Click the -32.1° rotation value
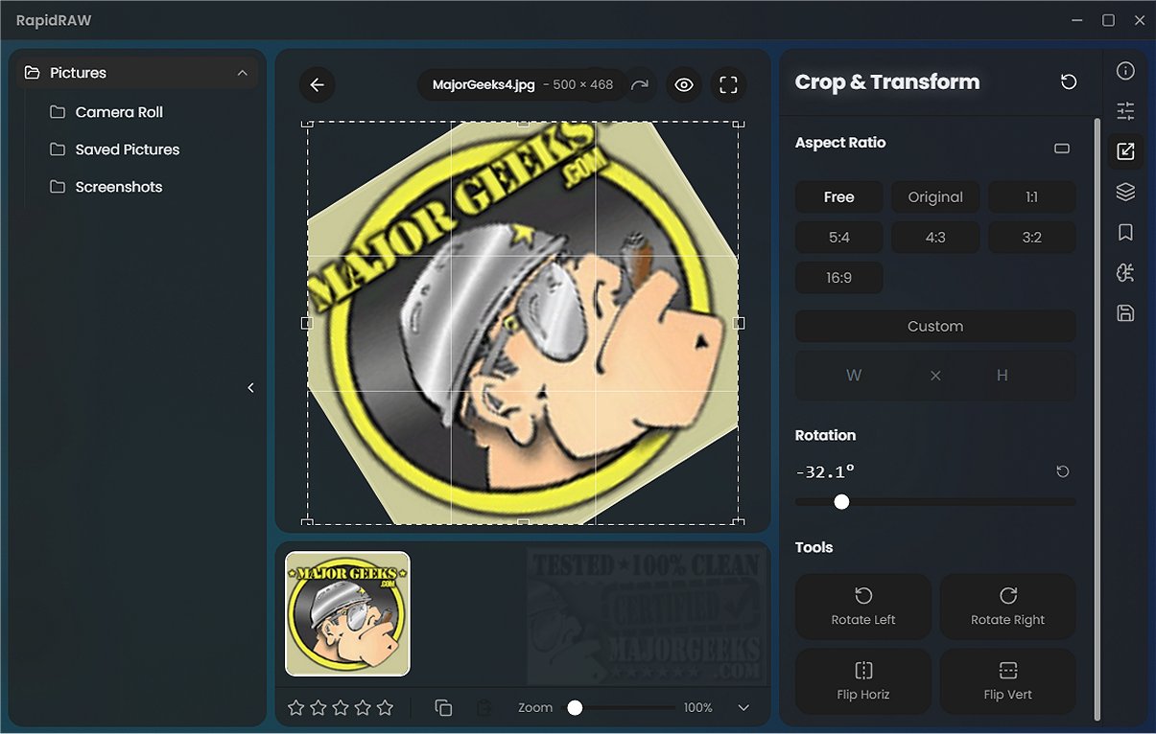The image size is (1156, 734). pos(825,471)
